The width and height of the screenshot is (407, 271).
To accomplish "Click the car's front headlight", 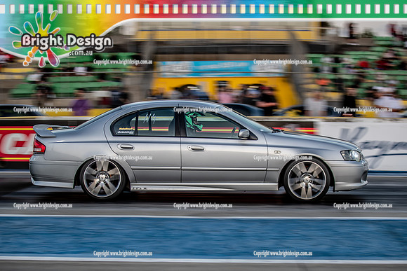I will [351, 155].
